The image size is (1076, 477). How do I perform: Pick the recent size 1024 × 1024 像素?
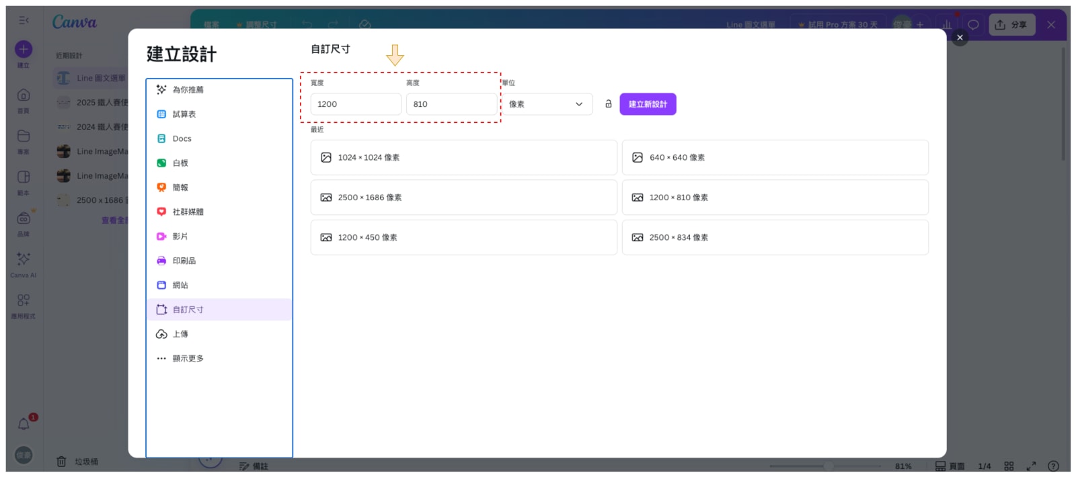(x=463, y=157)
